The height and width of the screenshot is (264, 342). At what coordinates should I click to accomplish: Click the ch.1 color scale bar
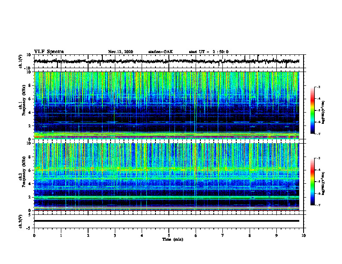pyautogui.click(x=312, y=110)
